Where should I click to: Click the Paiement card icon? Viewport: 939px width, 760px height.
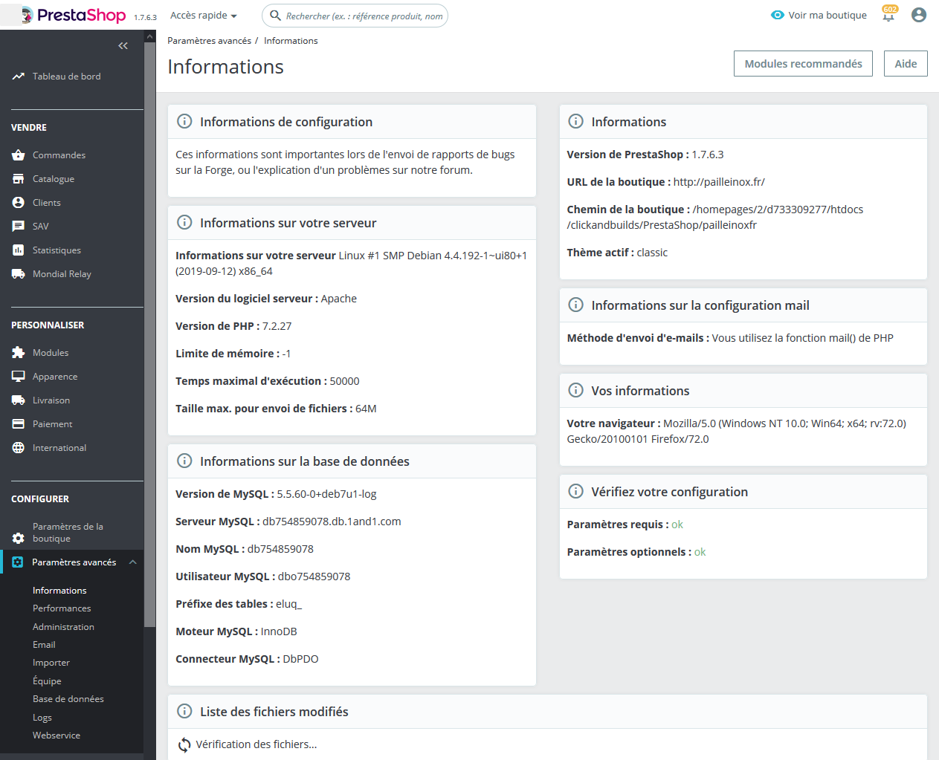pyautogui.click(x=19, y=424)
